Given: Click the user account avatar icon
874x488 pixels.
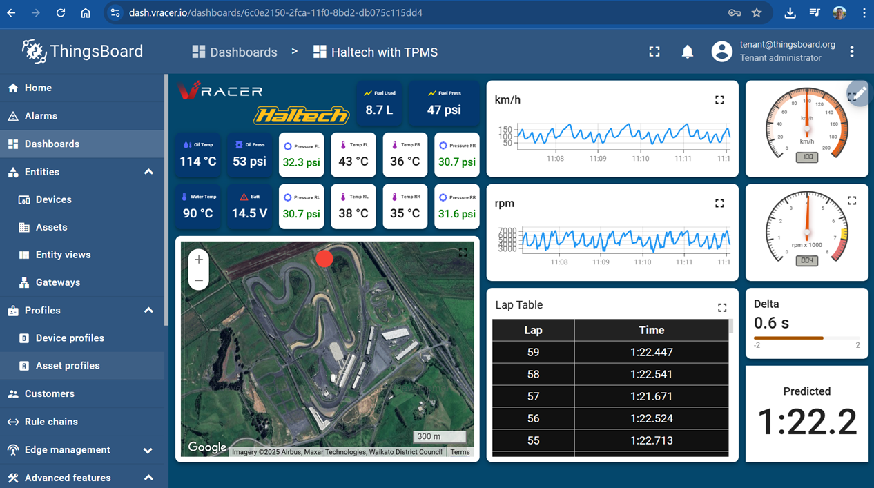Looking at the screenshot, I should [x=721, y=52].
